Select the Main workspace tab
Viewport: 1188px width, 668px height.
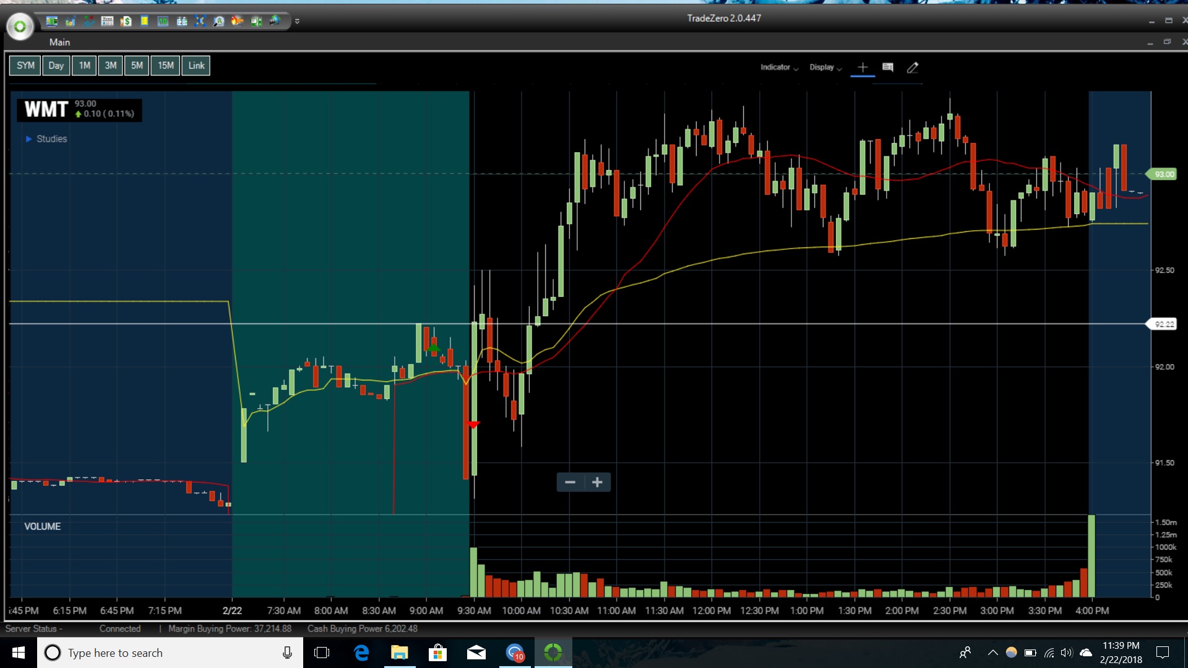[59, 42]
